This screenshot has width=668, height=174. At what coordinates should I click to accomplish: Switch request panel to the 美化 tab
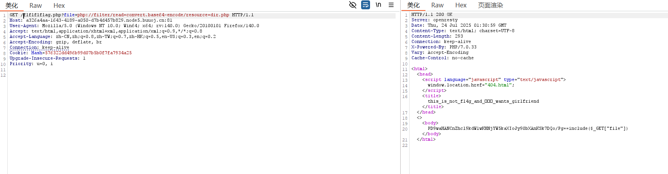point(12,5)
